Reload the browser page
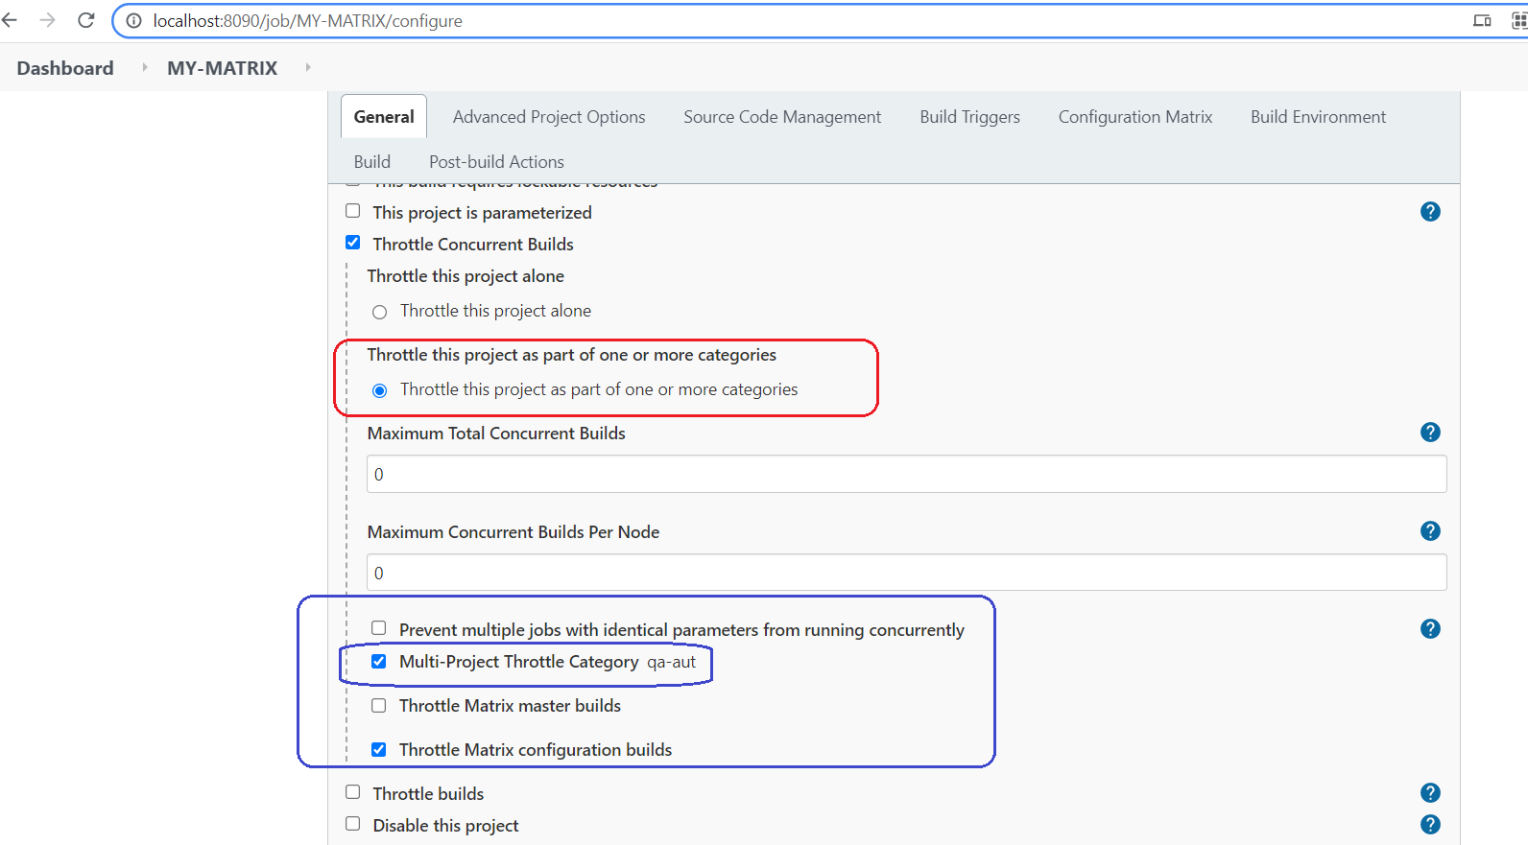 (86, 20)
